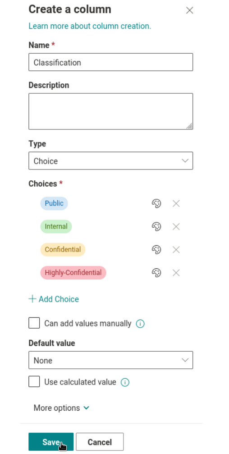Image resolution: width=229 pixels, height=454 pixels.
Task: Remove the Public choice
Action: coord(176,203)
